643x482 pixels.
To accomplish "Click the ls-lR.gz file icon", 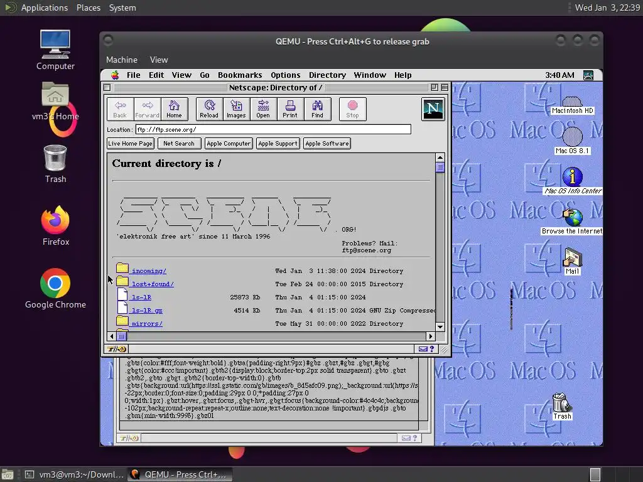I will click(122, 308).
